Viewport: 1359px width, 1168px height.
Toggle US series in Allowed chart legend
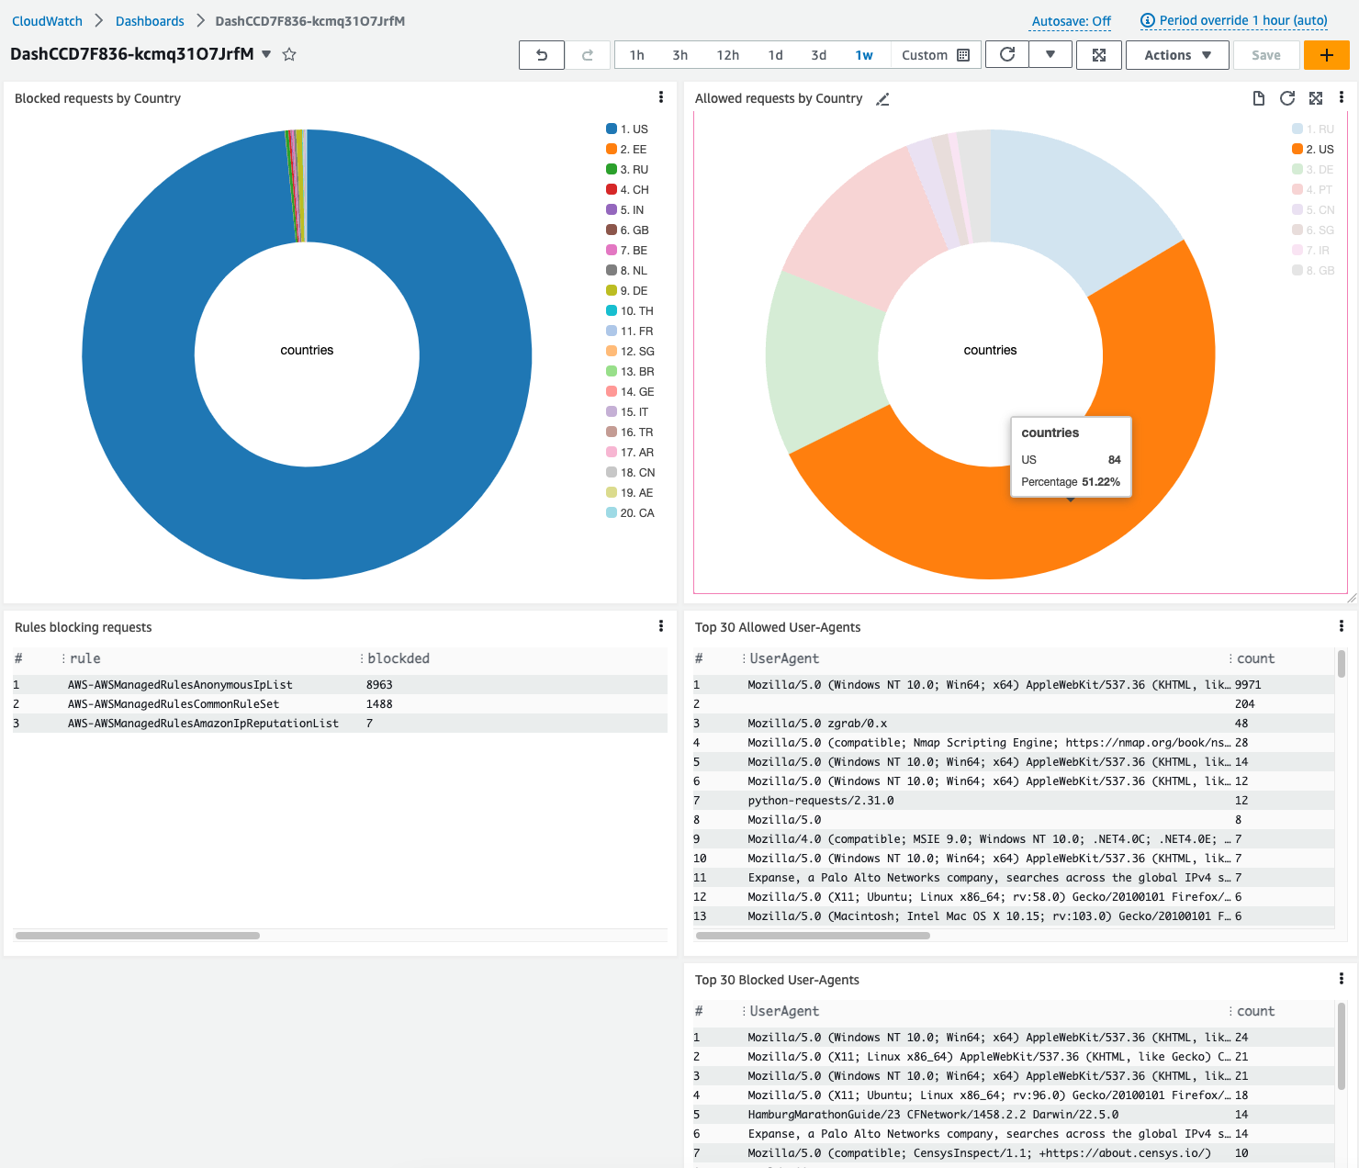(x=1313, y=149)
